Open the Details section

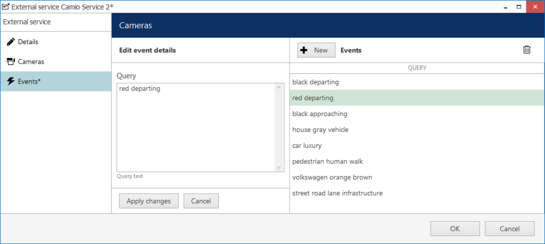coord(55,42)
